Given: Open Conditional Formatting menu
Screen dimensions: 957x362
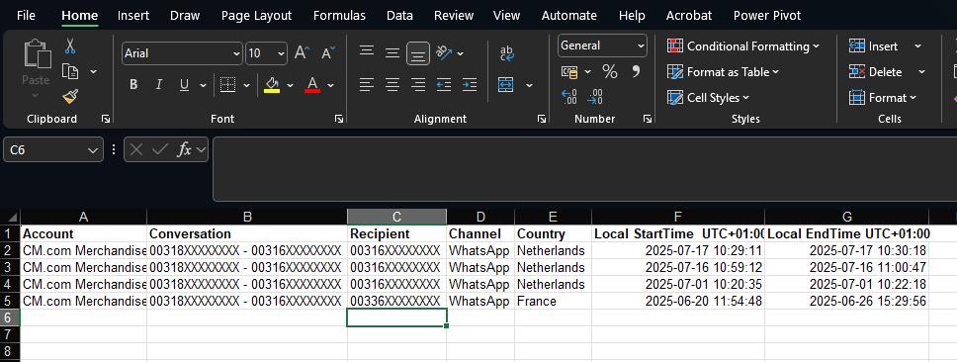Looking at the screenshot, I should [x=743, y=46].
